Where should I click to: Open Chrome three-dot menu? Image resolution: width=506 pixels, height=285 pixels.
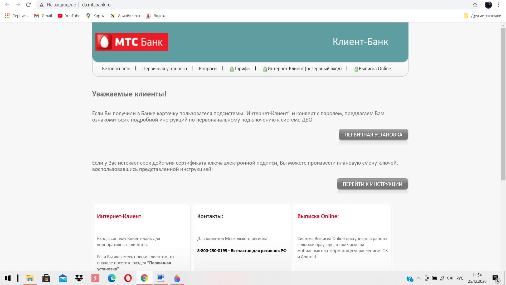click(499, 5)
